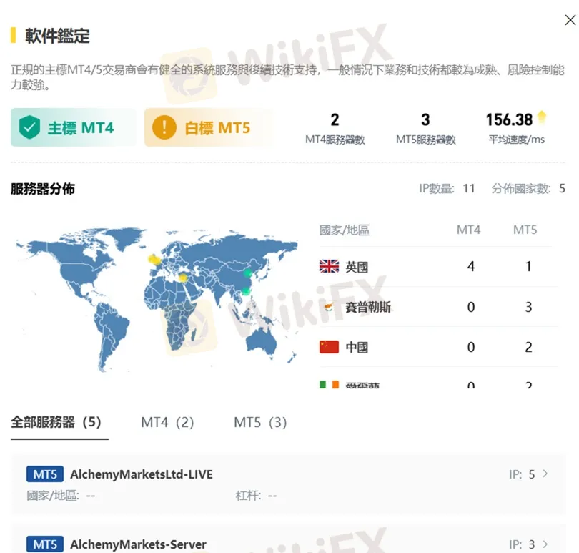579x553 pixels.
Task: Click the yellow lightbulb icon next to 156.38
Action: (x=543, y=117)
